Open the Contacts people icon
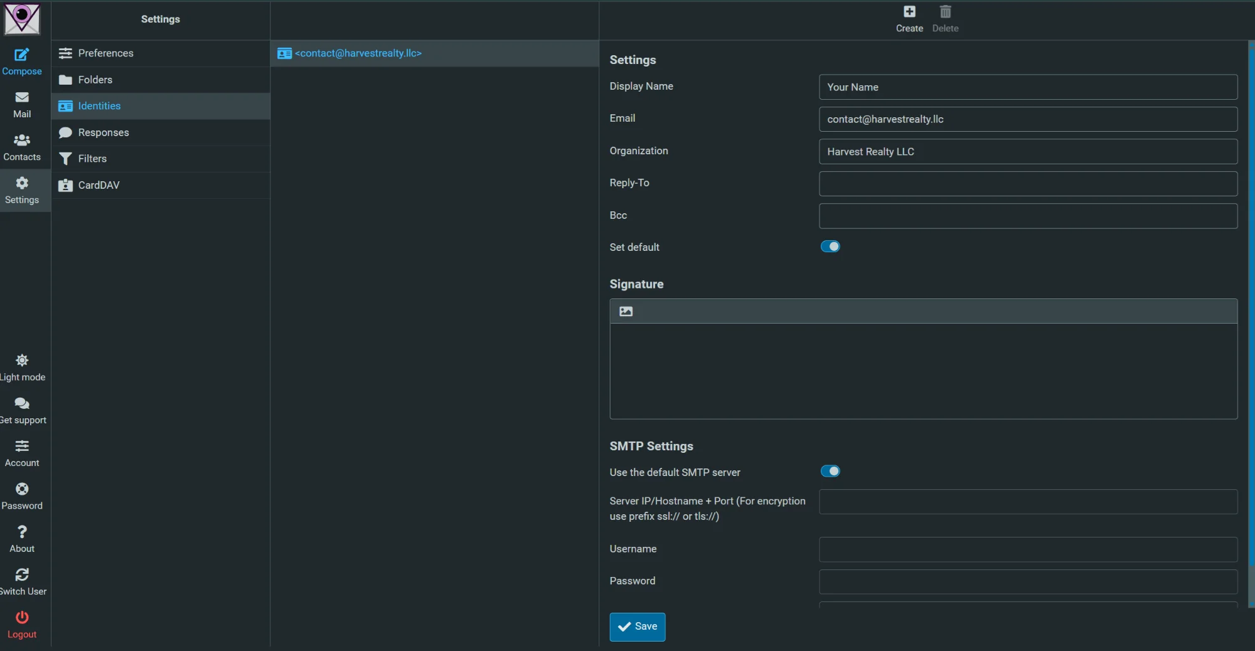Screen dimensions: 1255x651 tap(22, 140)
